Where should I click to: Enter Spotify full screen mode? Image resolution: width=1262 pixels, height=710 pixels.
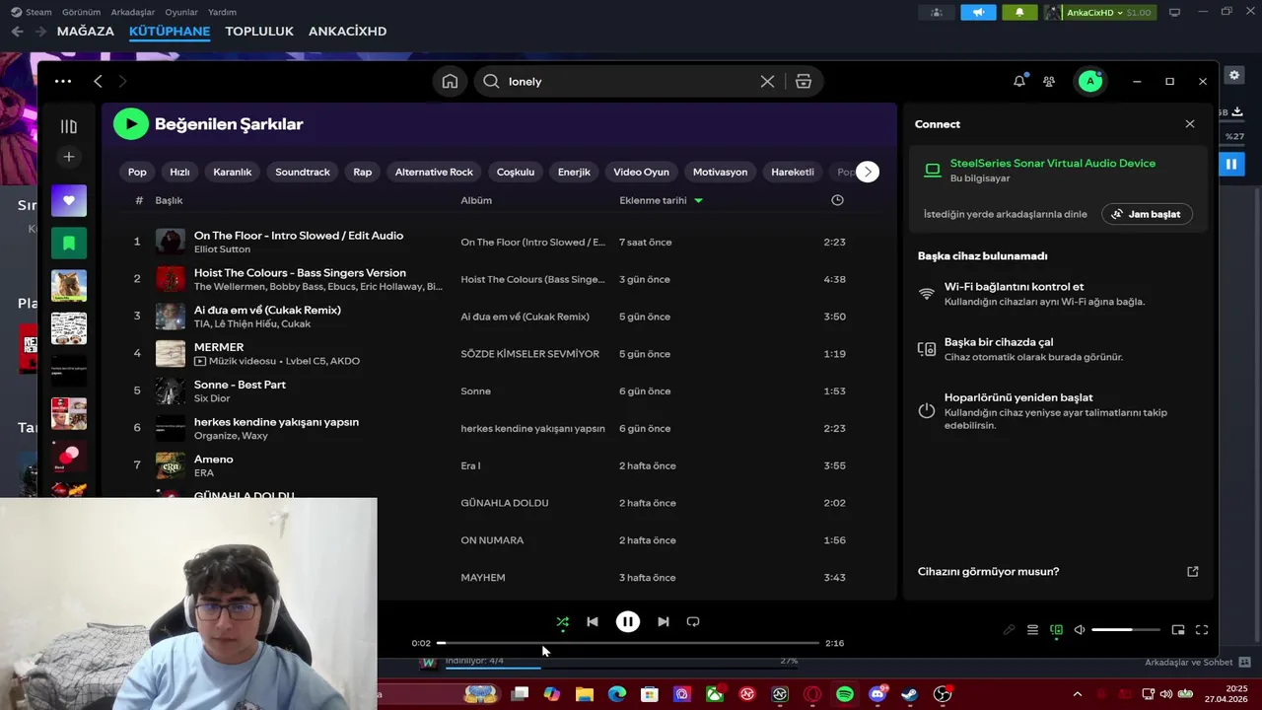[x=1202, y=630]
